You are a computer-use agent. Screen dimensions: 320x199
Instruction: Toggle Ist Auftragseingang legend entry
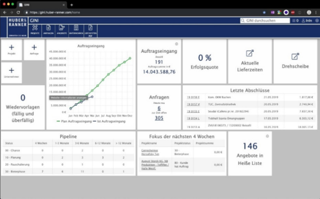point(109,121)
